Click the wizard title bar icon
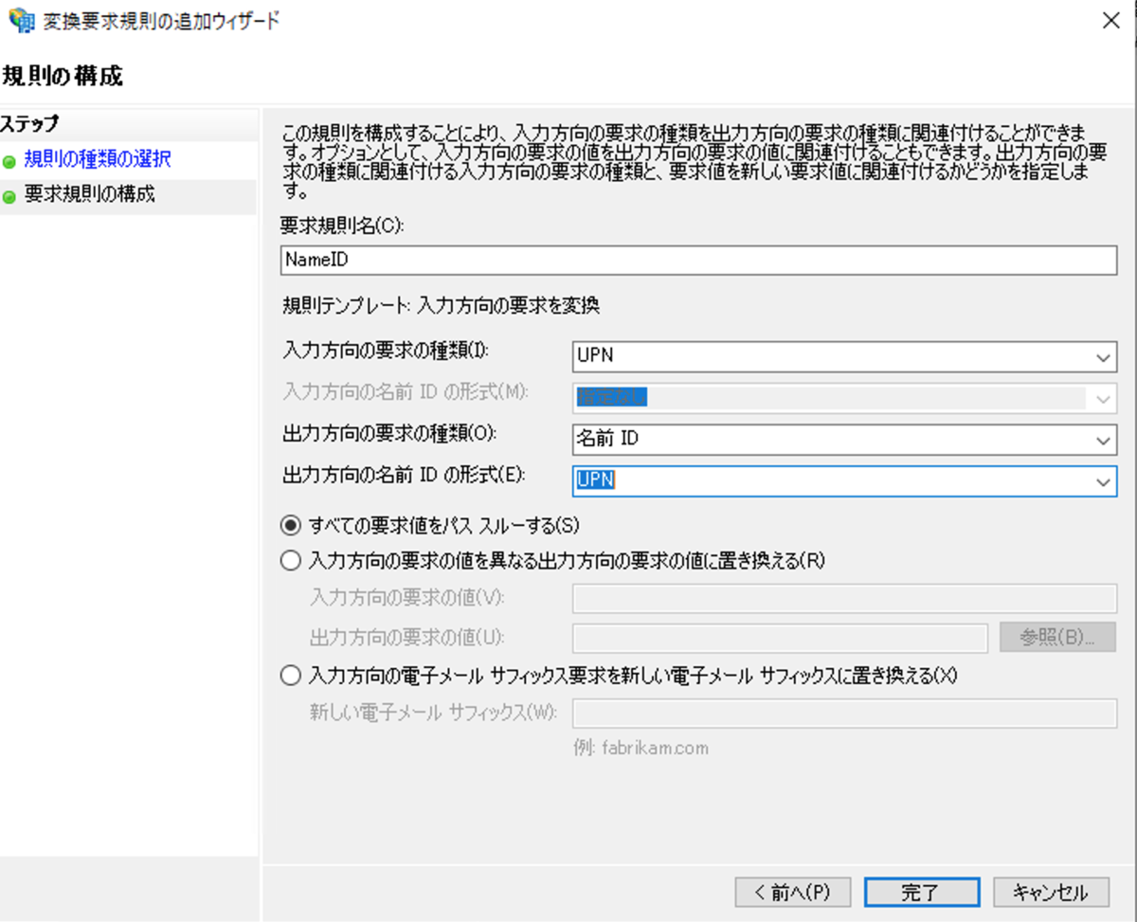The image size is (1137, 922). tap(21, 20)
